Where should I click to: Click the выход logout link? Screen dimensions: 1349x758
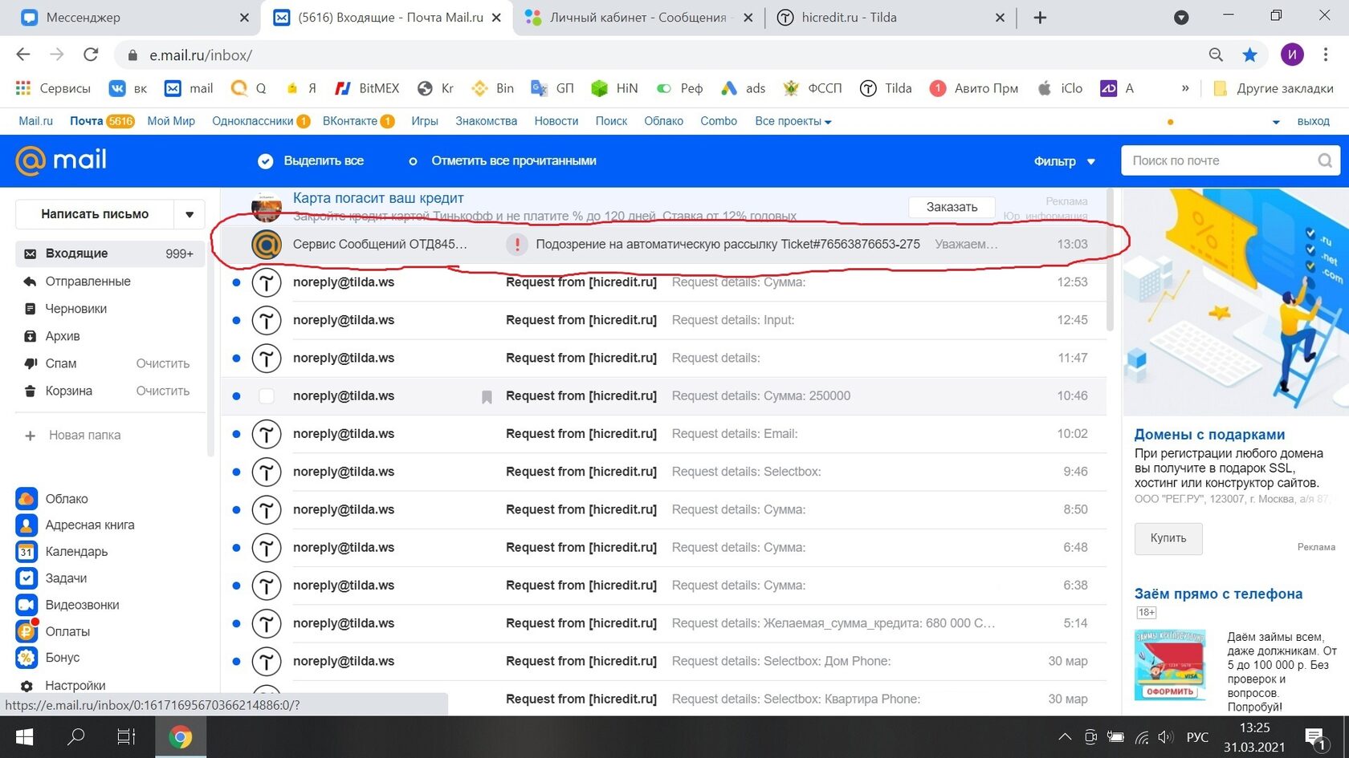1314,121
